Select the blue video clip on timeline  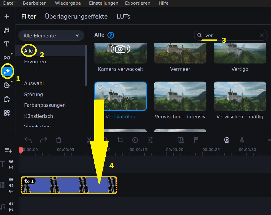coord(69,185)
